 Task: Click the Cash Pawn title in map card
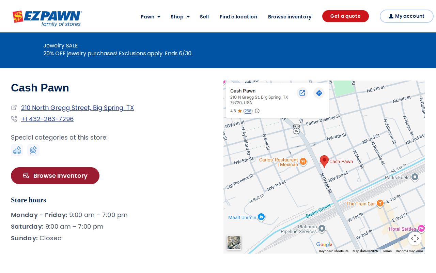click(243, 91)
